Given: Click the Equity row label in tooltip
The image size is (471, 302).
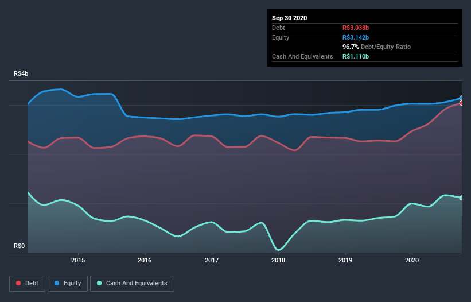Looking at the screenshot, I should point(281,37).
